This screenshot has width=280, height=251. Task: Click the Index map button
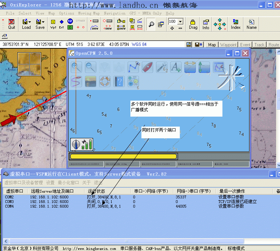[x=236, y=24]
